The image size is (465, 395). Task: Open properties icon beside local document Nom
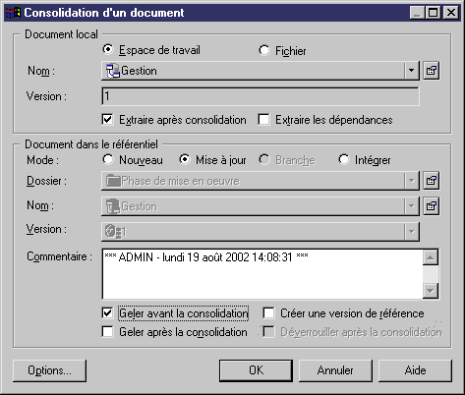click(x=432, y=71)
